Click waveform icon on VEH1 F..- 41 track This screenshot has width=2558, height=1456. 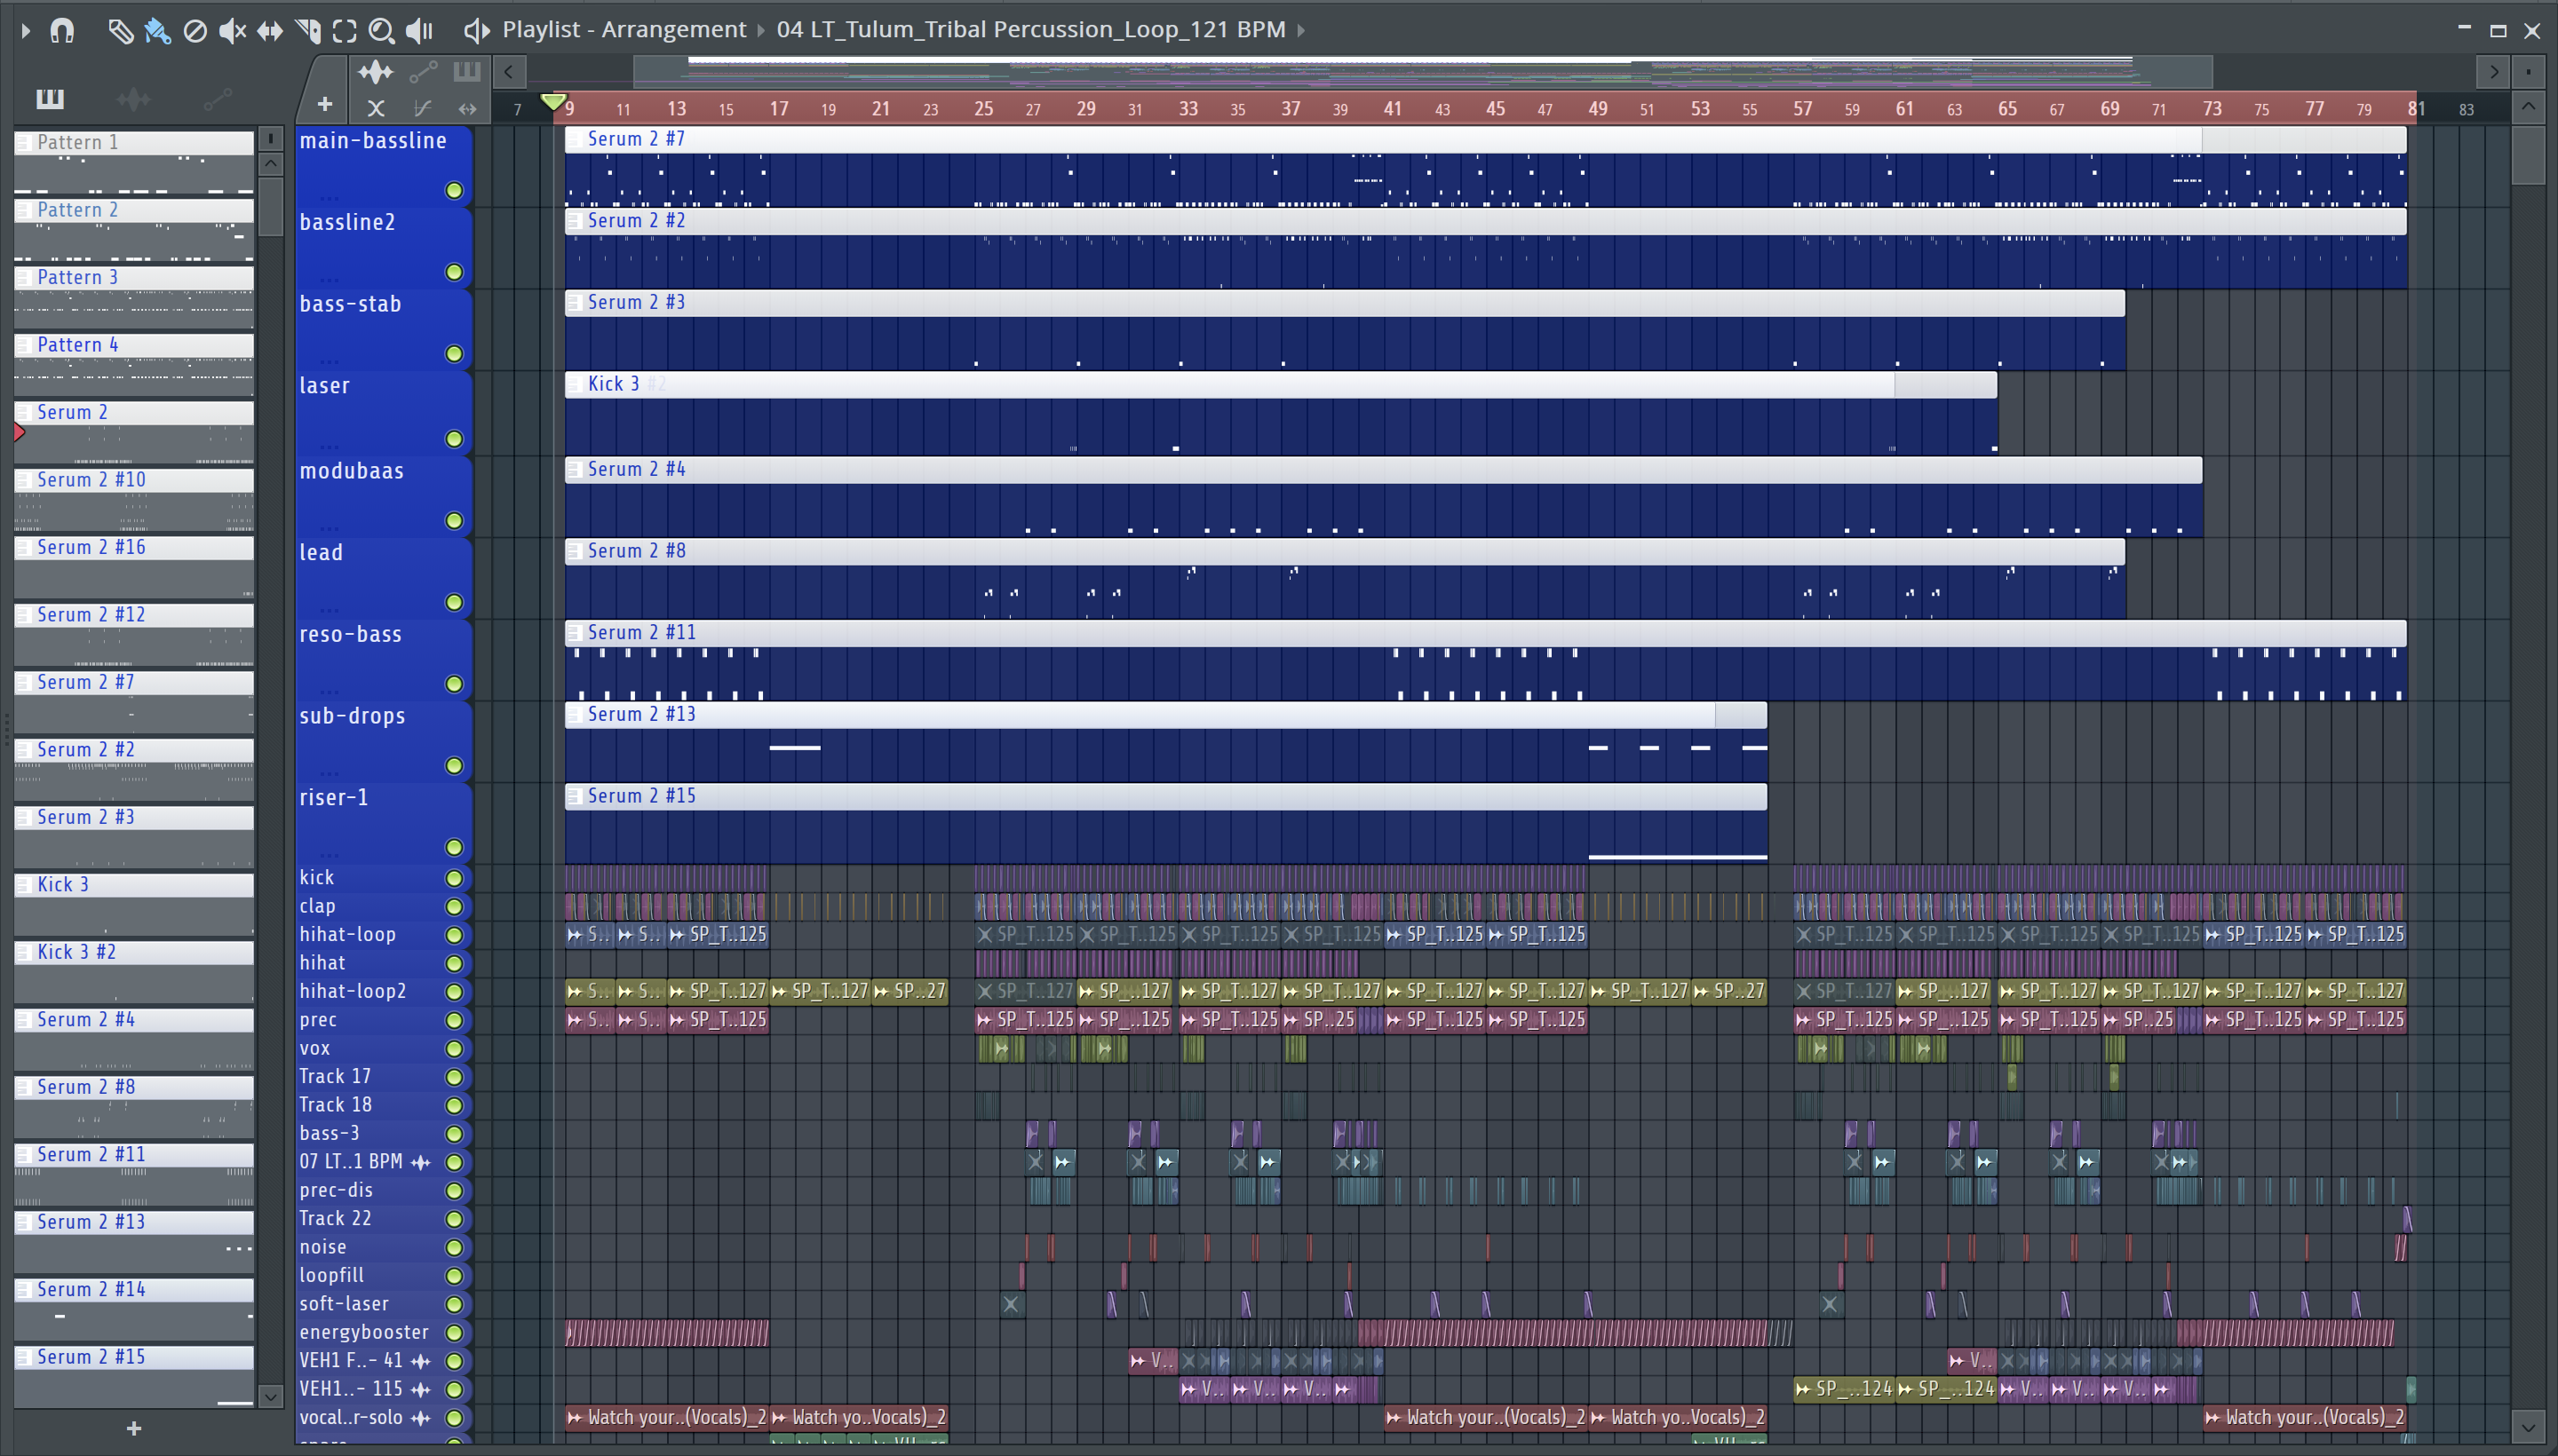tap(421, 1361)
